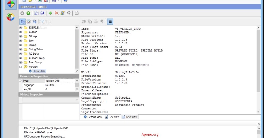Collapse the Version folder node
This screenshot has width=264, height=138.
tap(21, 67)
